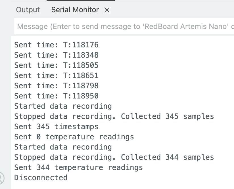Select the Serial Monitor tab

tap(75, 10)
